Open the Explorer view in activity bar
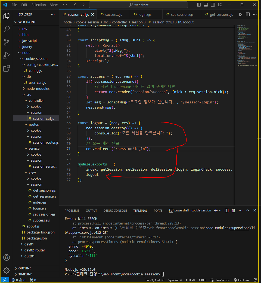Viewport: 261px width, 283px height. [x=7, y=16]
